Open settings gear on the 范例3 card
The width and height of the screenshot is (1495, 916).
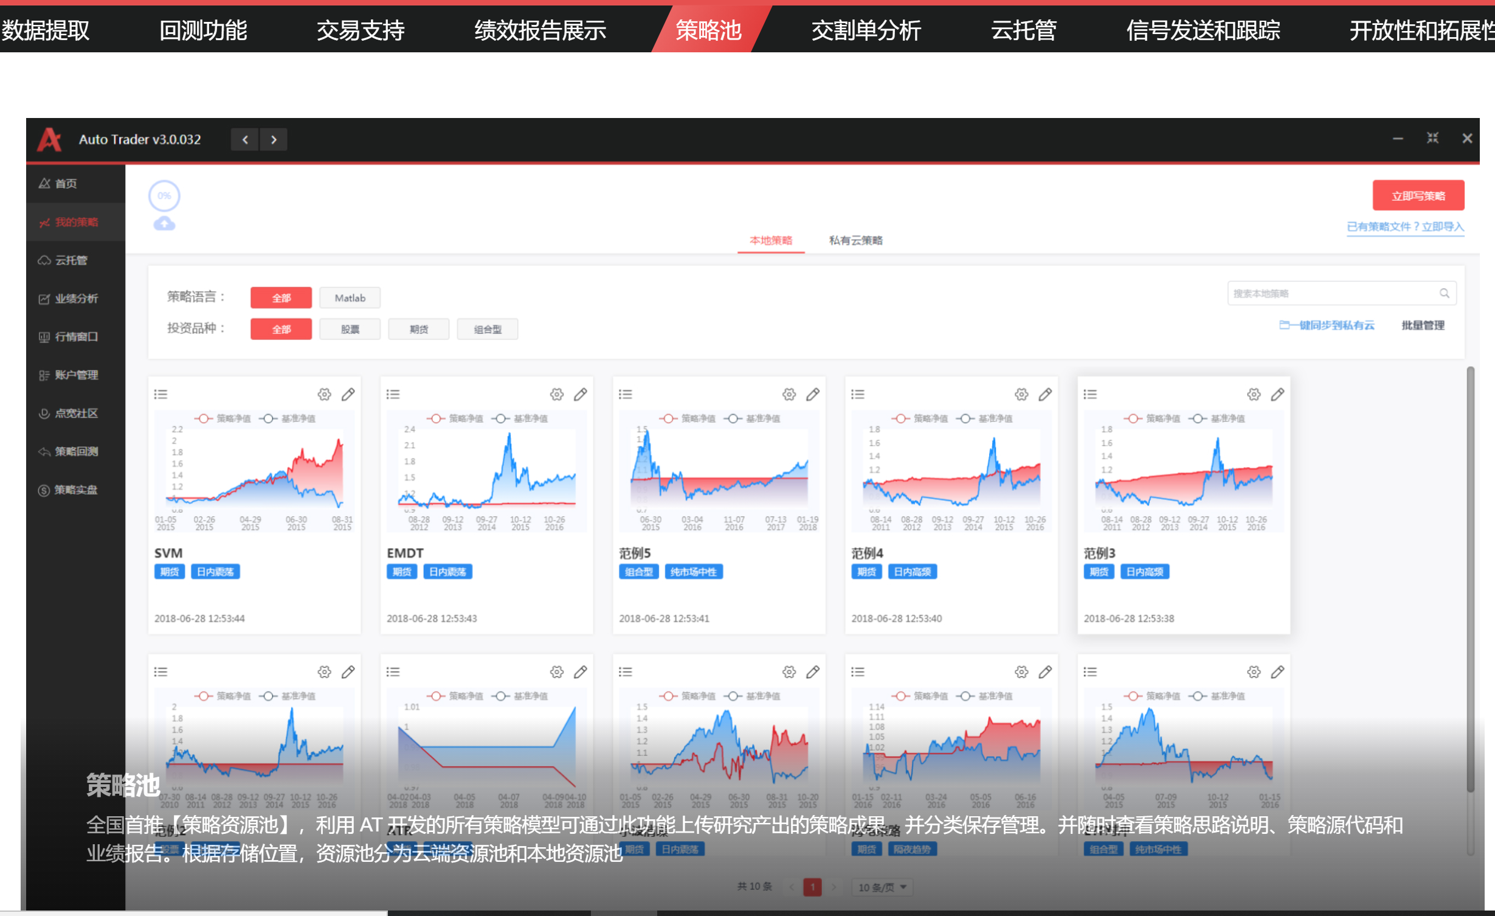coord(1253,394)
